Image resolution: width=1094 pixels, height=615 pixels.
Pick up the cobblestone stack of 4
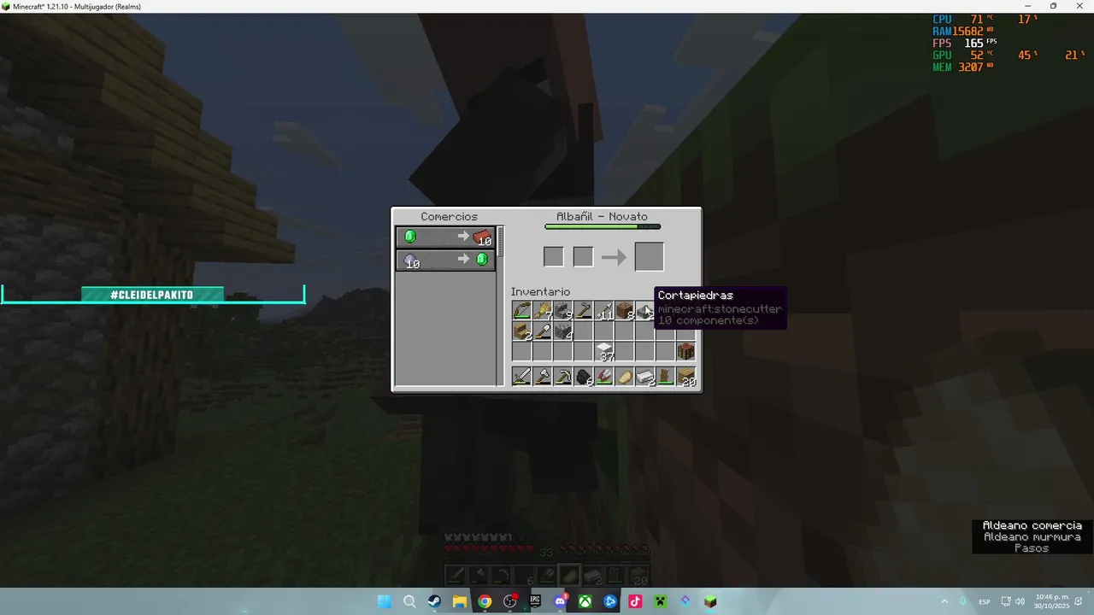pos(562,331)
